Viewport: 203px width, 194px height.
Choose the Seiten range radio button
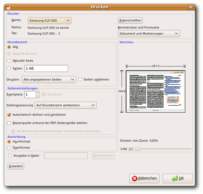coord(9,68)
